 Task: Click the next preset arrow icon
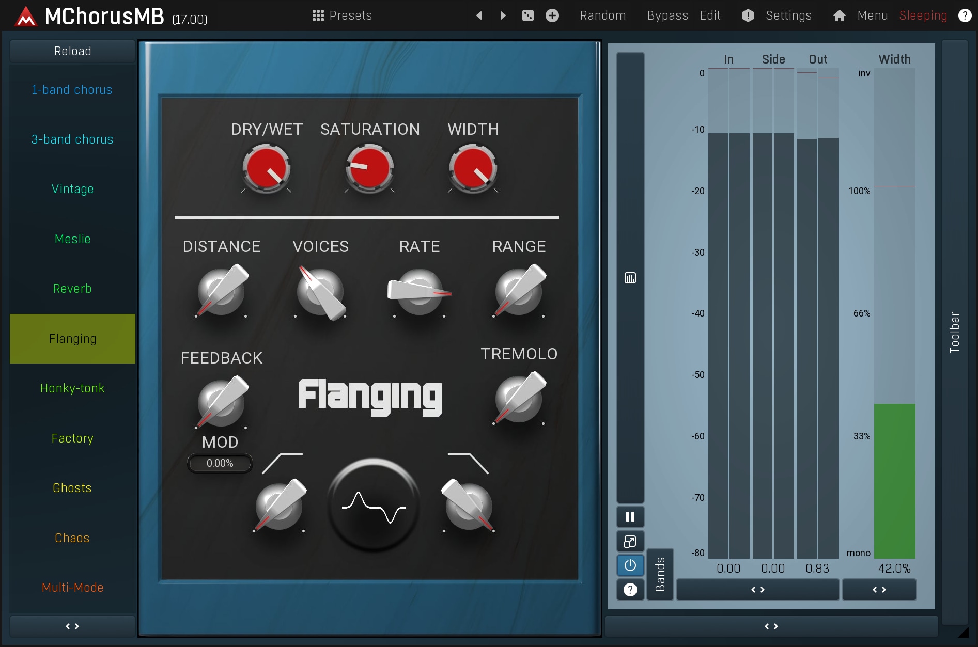click(503, 15)
